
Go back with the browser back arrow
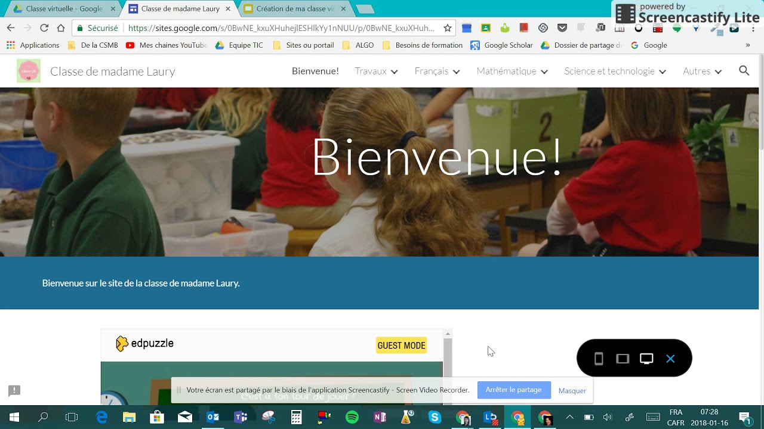click(x=10, y=28)
